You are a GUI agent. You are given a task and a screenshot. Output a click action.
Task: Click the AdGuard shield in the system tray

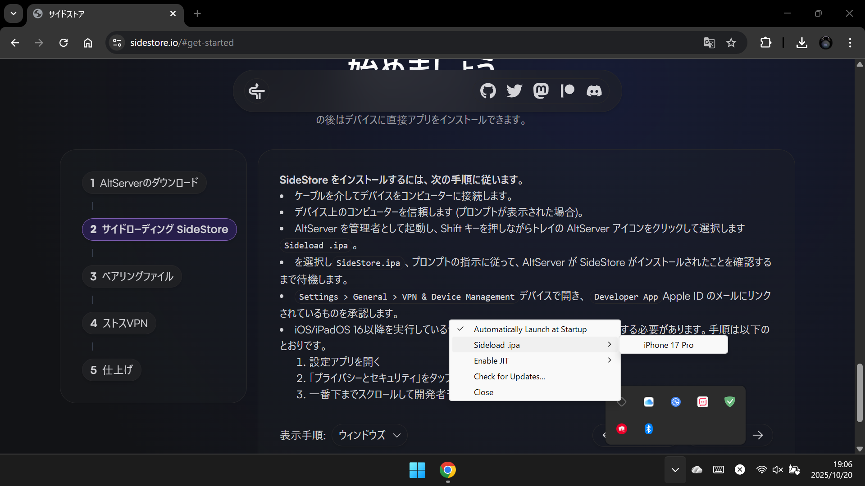point(729,402)
